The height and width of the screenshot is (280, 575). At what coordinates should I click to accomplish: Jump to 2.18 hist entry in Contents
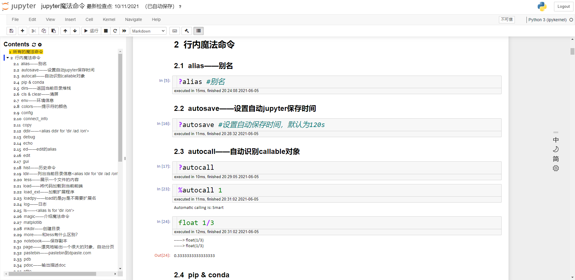39,168
